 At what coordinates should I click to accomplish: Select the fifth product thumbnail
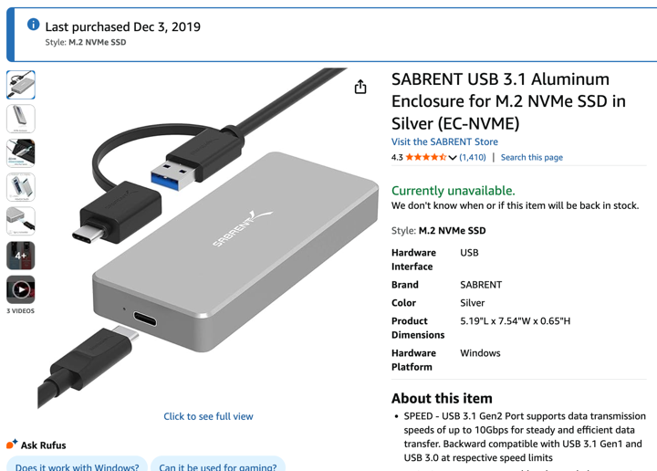click(x=21, y=221)
